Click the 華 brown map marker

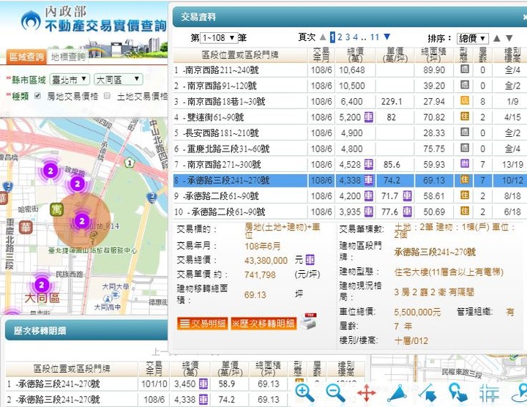[26, 228]
